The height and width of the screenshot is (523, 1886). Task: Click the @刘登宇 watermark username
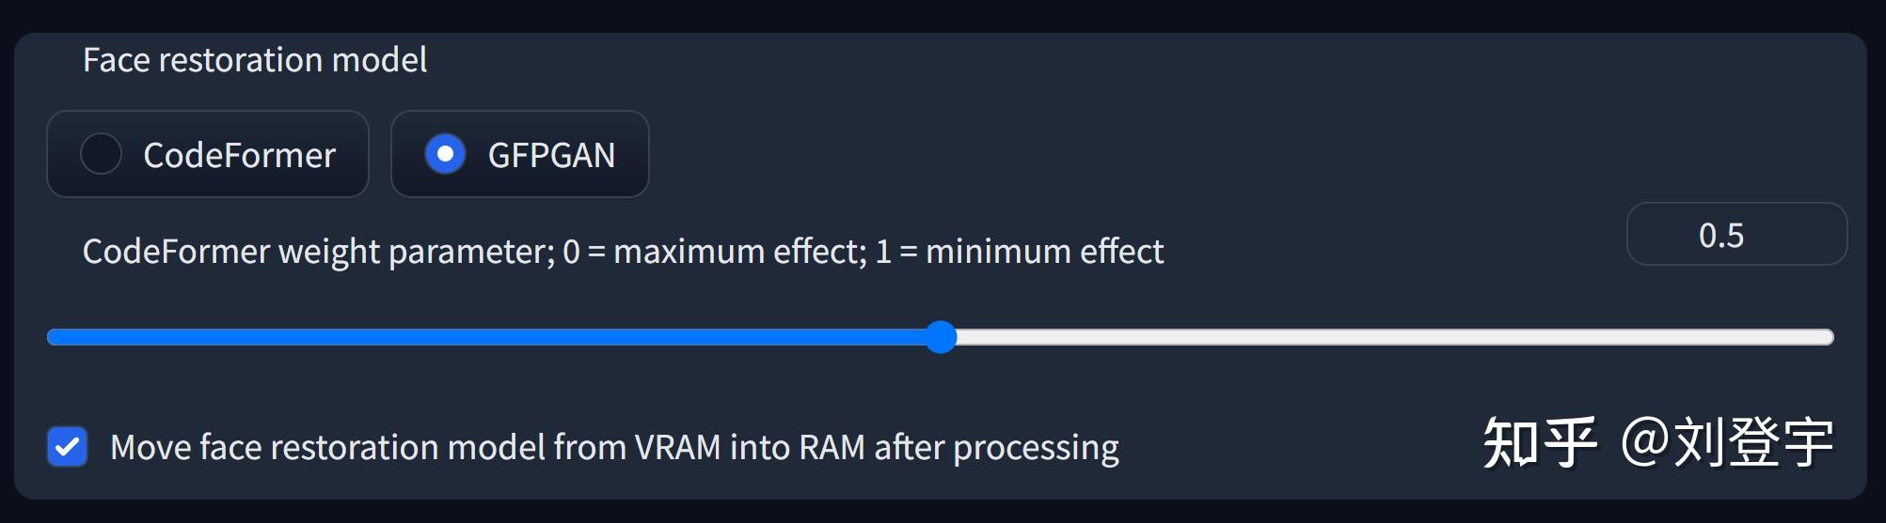click(x=1727, y=442)
